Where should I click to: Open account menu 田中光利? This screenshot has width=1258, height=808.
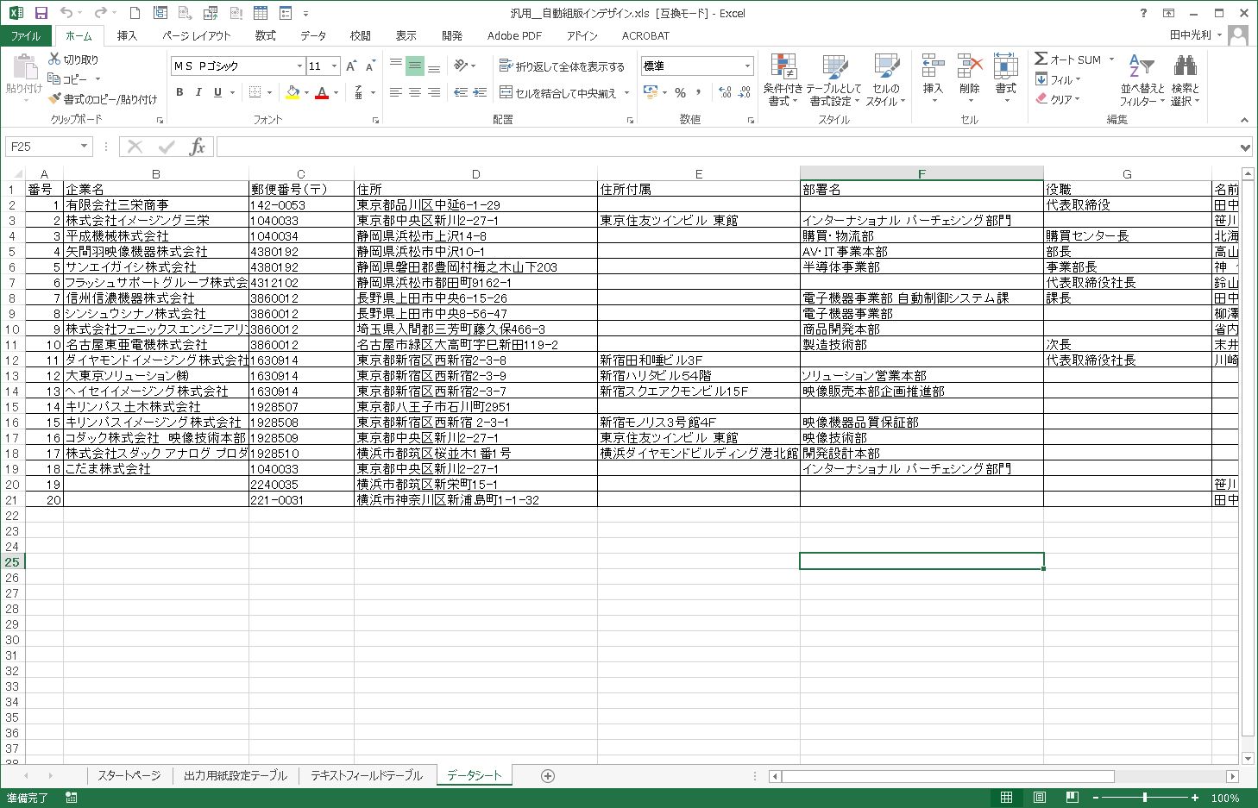(x=1196, y=35)
